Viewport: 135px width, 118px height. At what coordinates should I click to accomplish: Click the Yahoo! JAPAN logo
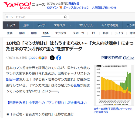(x=17, y=6)
